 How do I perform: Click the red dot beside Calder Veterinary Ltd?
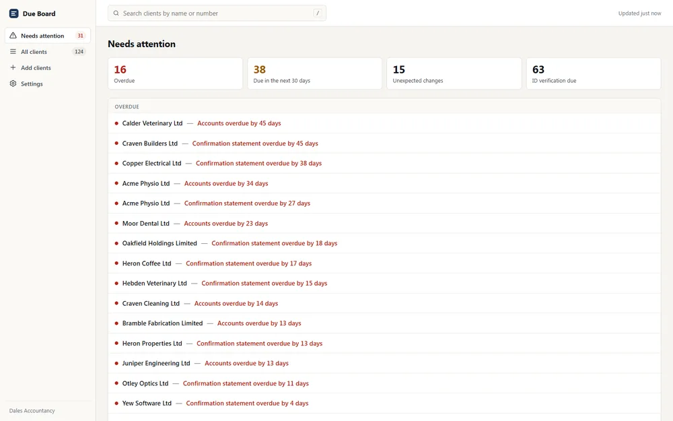[116, 123]
